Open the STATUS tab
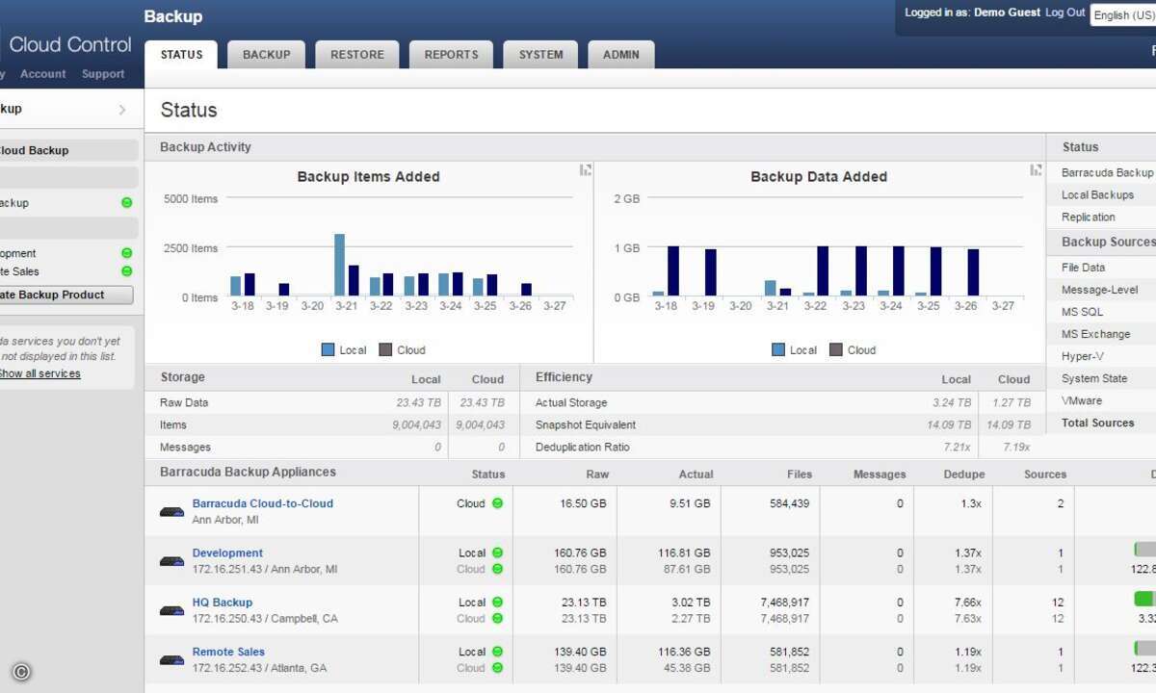This screenshot has width=1156, height=693. tap(181, 55)
